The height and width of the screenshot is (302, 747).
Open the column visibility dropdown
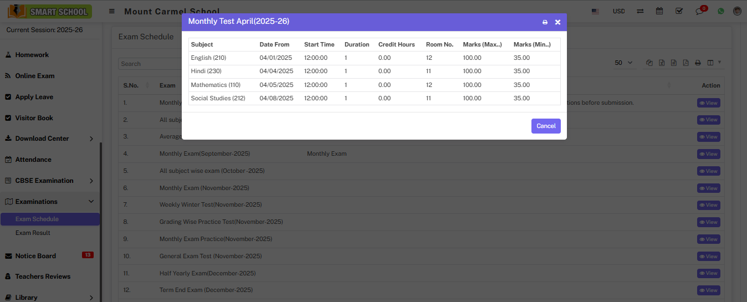pos(713,63)
